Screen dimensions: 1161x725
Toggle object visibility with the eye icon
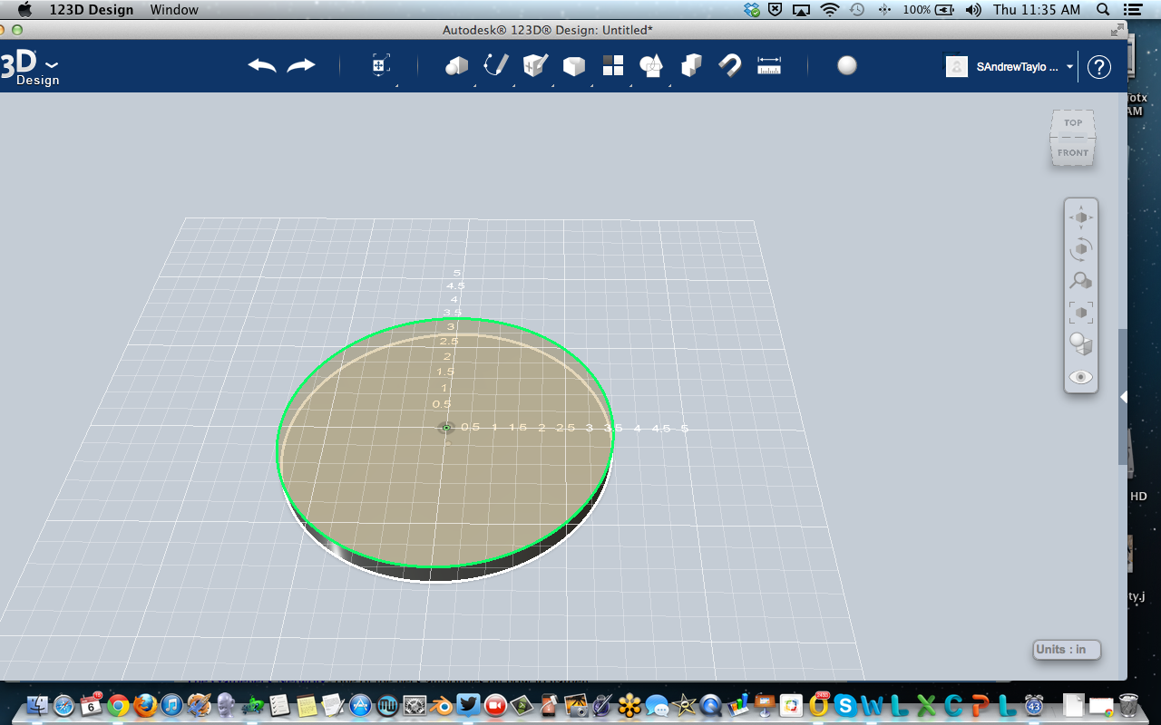point(1080,376)
